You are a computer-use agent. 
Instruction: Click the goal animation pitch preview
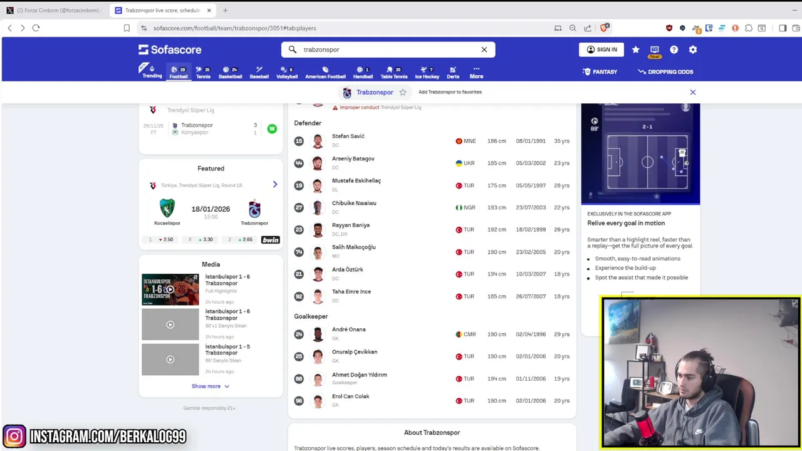(x=640, y=153)
